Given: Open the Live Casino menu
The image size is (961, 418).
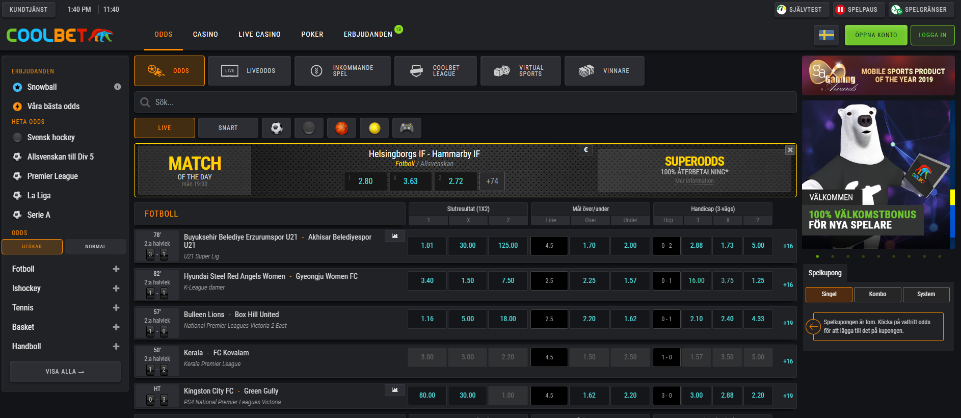Looking at the screenshot, I should click(259, 34).
